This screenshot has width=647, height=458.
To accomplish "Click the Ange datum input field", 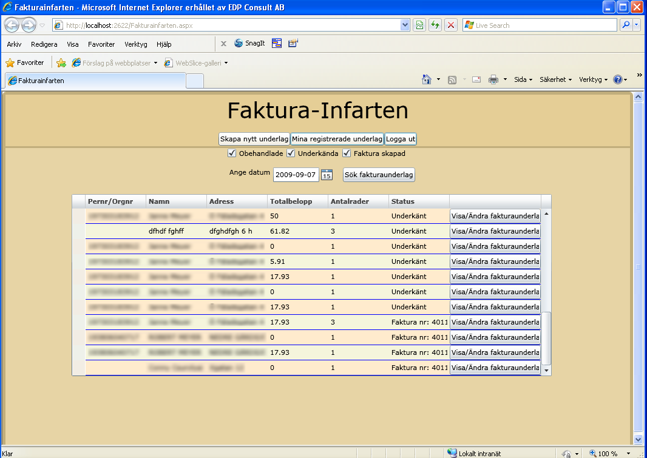I will 296,175.
